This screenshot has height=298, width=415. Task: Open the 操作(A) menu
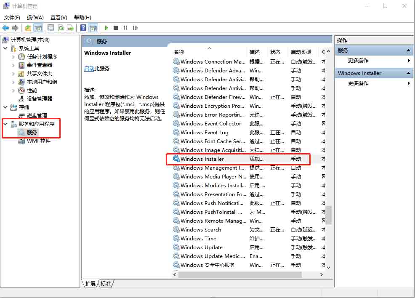(x=35, y=17)
